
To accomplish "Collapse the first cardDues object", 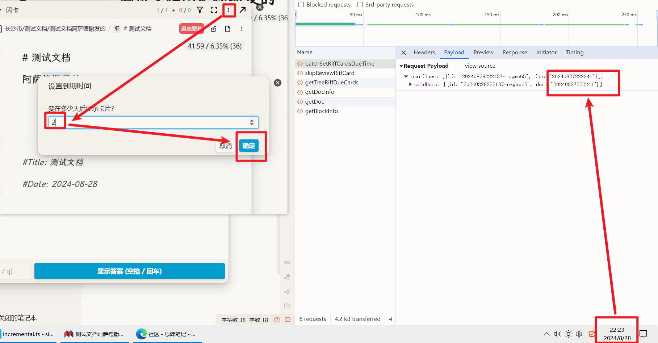I will pos(406,76).
